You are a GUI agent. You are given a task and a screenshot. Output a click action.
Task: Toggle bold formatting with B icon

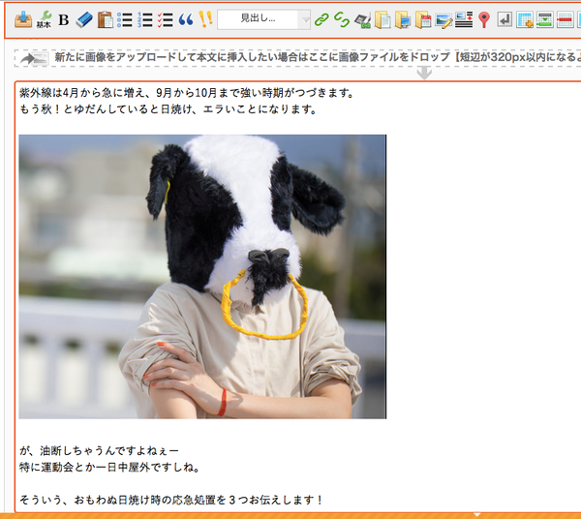pyautogui.click(x=64, y=19)
